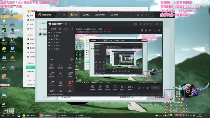Open the hamburger menu in live companion title bar
This screenshot has height=118, width=210.
point(151,24)
